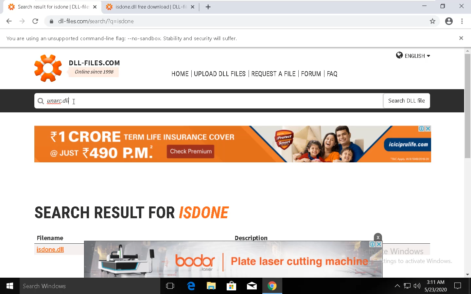Open the network status tray icon
471x294 pixels.
point(407,286)
